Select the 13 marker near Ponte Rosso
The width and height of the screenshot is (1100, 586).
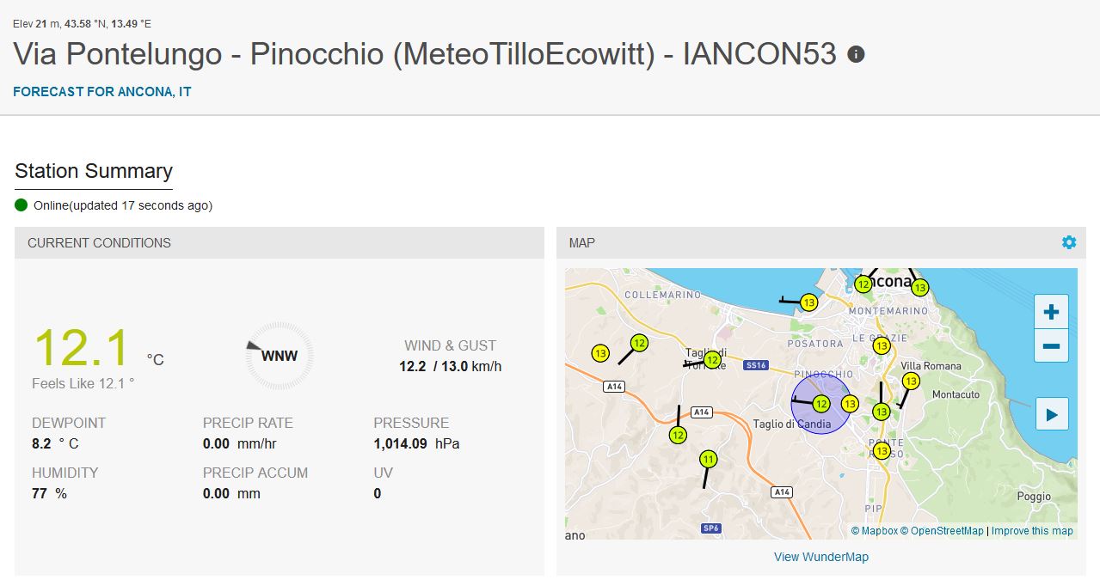coord(881,450)
